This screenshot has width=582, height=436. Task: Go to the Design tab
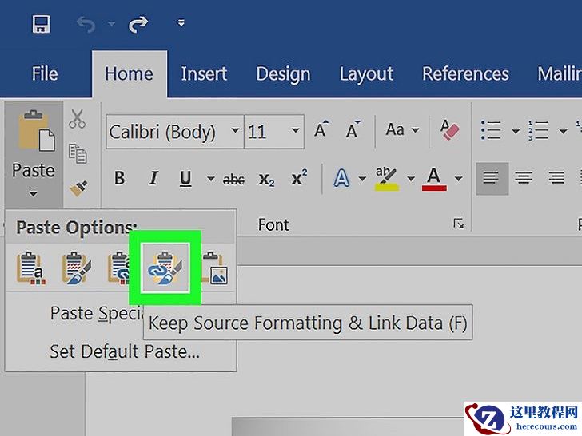(283, 74)
